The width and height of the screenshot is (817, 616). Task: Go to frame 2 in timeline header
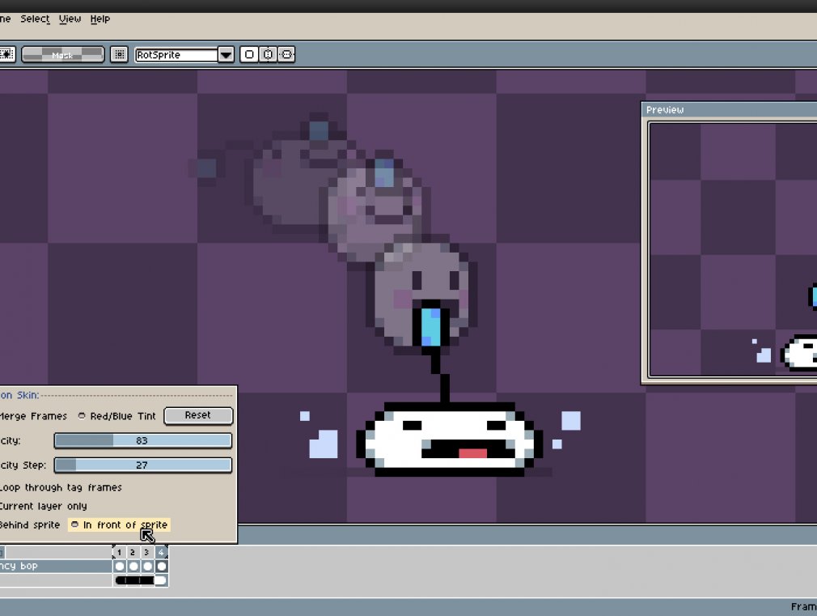click(133, 552)
